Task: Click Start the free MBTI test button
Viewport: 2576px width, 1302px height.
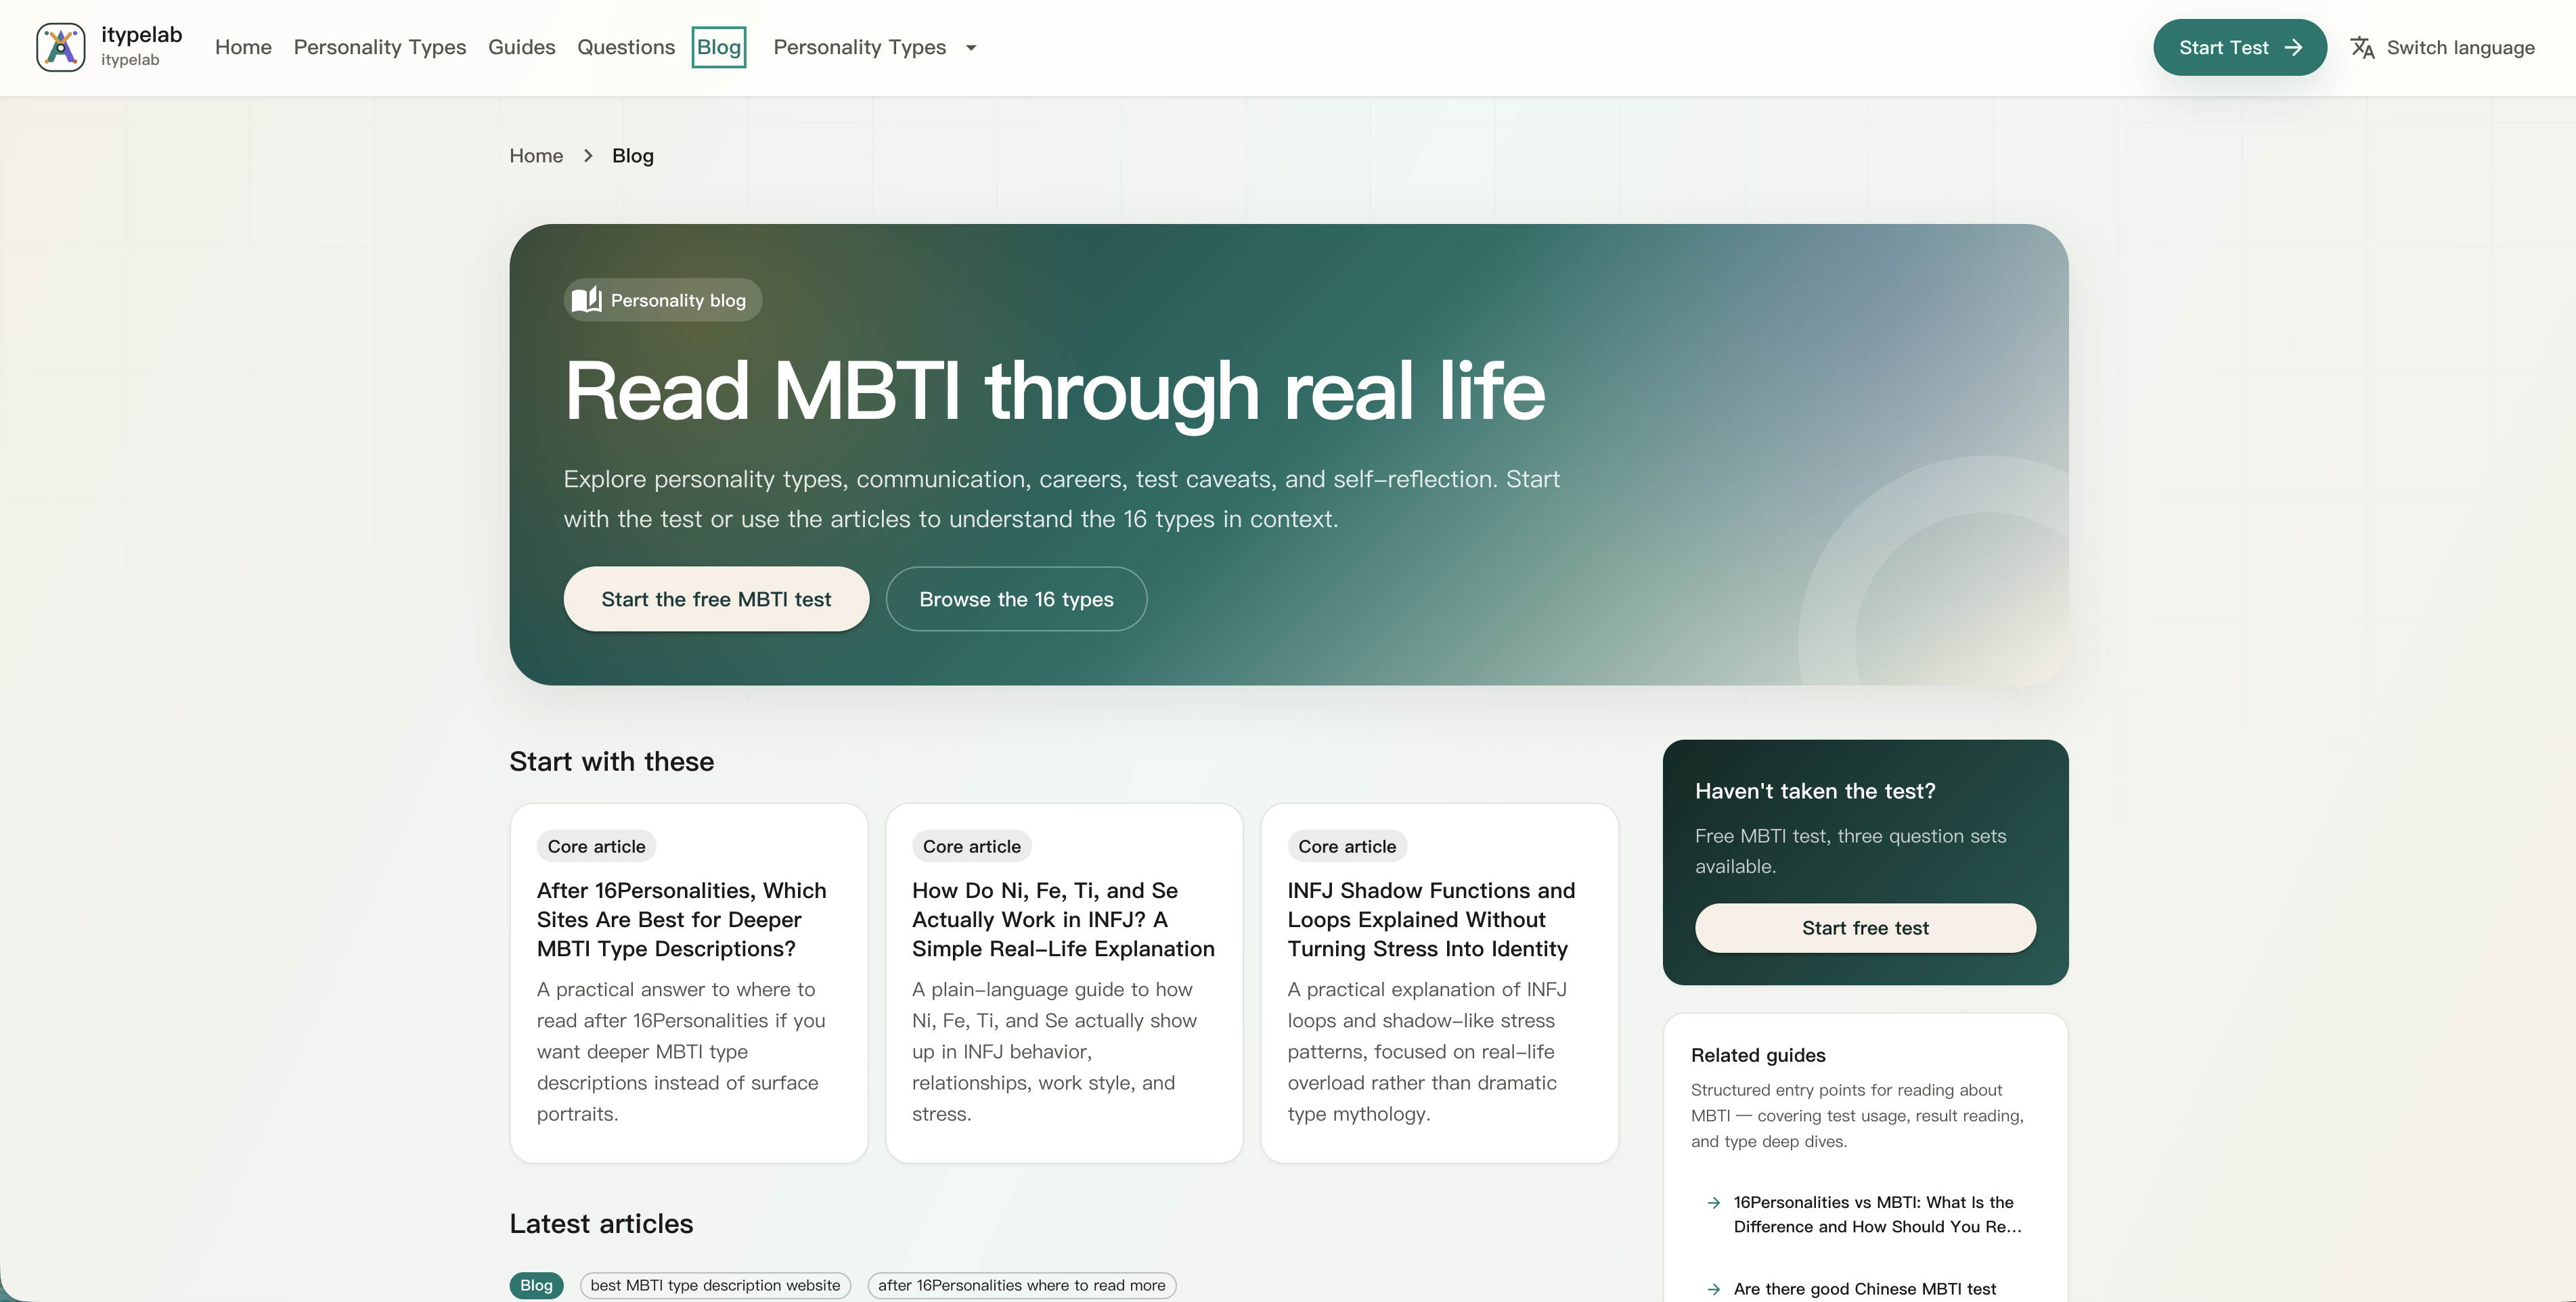Action: coord(716,599)
